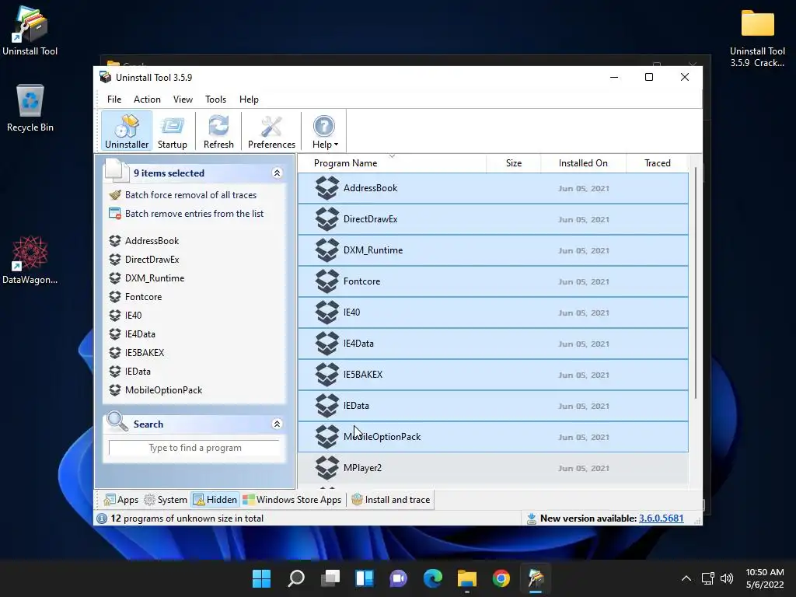
Task: Open the Tools menu
Action: tap(216, 99)
